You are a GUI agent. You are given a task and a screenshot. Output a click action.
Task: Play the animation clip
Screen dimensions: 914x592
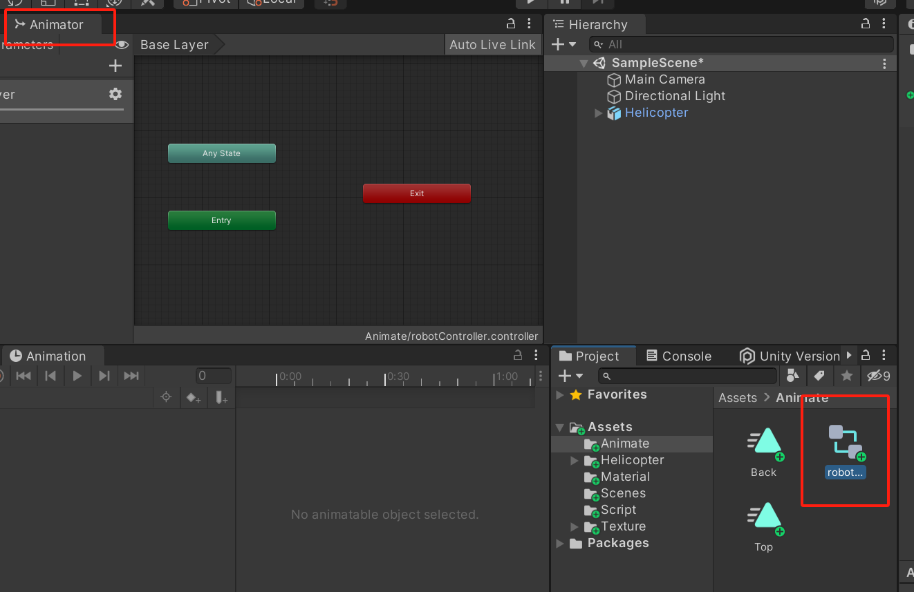(x=77, y=376)
